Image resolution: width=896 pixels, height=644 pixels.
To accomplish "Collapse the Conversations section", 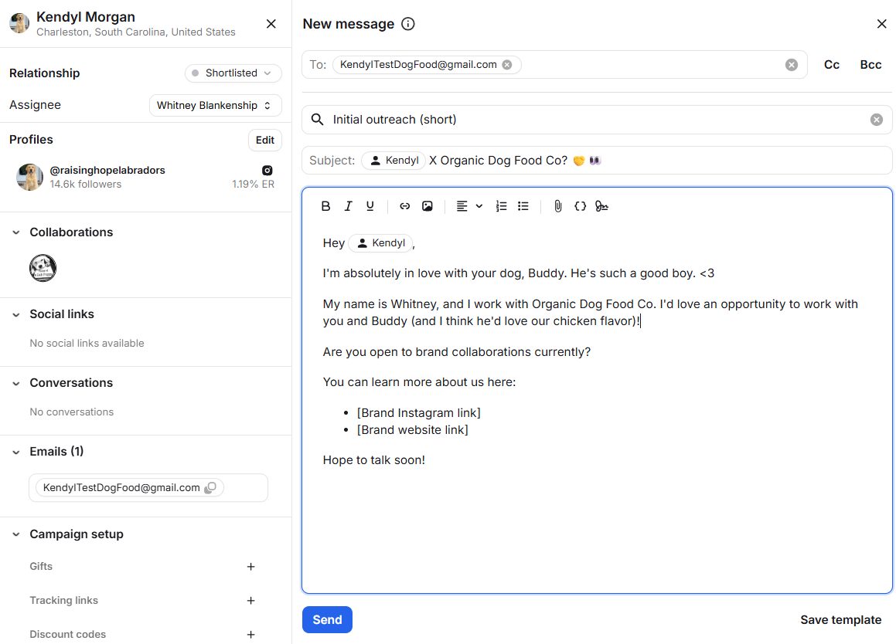I will (16, 383).
